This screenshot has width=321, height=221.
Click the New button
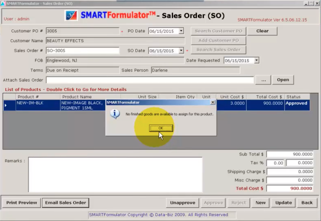pos(260,203)
